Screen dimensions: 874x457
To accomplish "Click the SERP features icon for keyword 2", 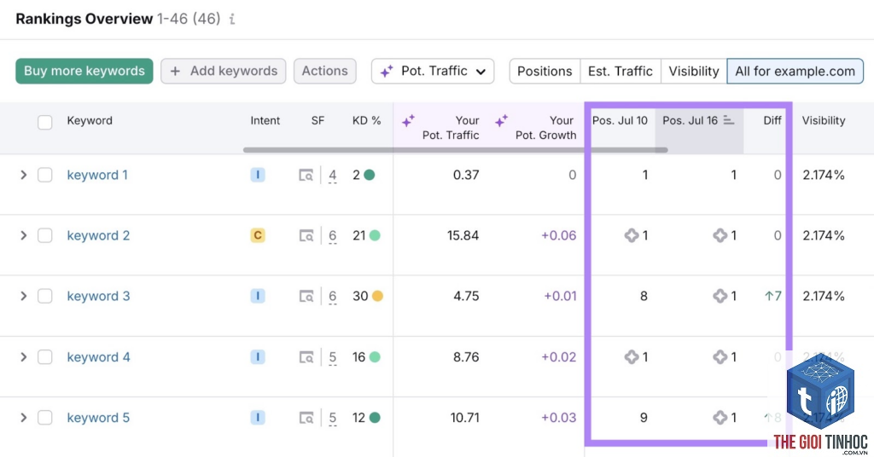I will coord(306,236).
